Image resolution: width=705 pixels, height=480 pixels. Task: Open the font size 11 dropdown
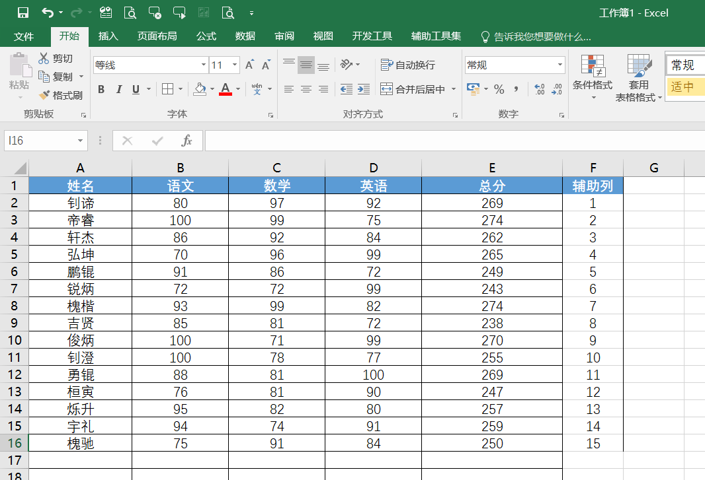coord(235,65)
